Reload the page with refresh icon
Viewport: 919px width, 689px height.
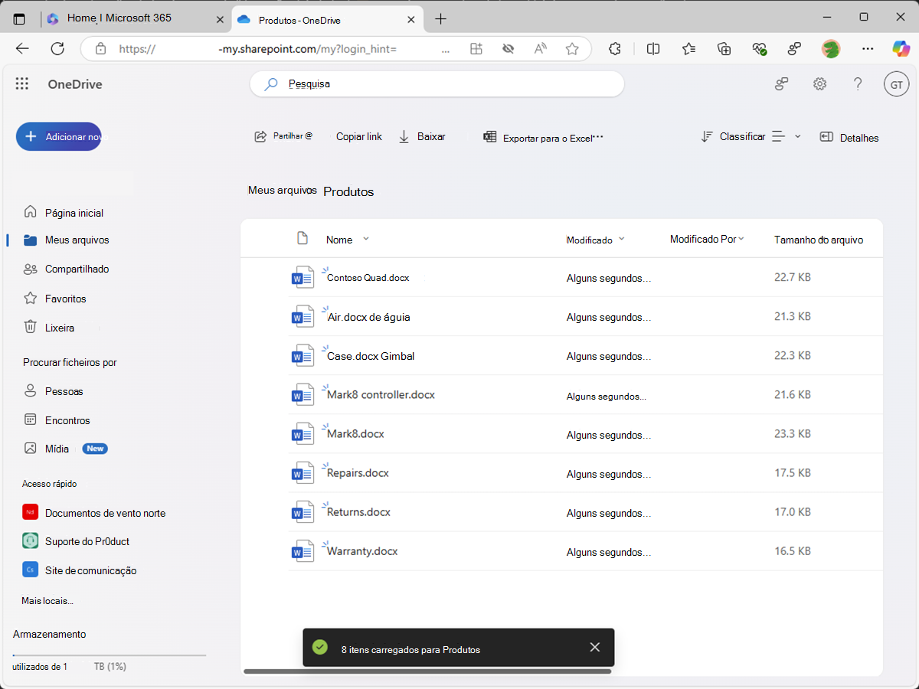57,49
